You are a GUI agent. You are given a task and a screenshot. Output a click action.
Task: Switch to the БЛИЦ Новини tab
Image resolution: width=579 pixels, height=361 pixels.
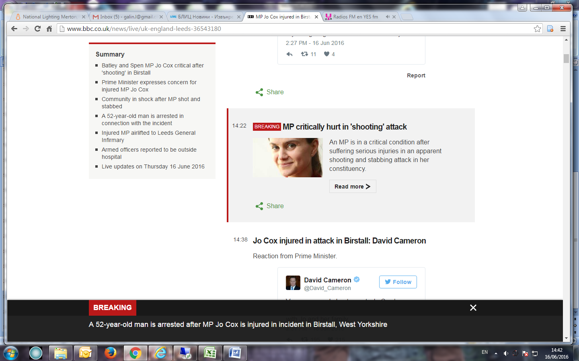coord(205,17)
